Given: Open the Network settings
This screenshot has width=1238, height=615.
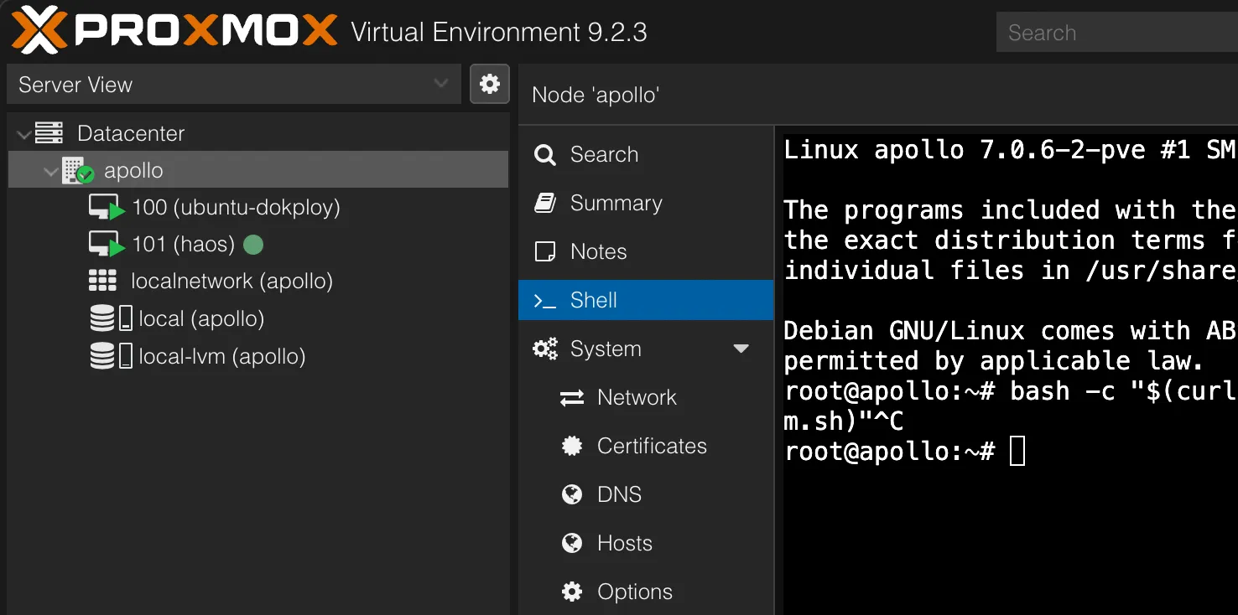Looking at the screenshot, I should click(646, 397).
